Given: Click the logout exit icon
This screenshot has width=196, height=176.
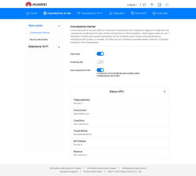Looking at the screenshot, I should [x=159, y=5].
